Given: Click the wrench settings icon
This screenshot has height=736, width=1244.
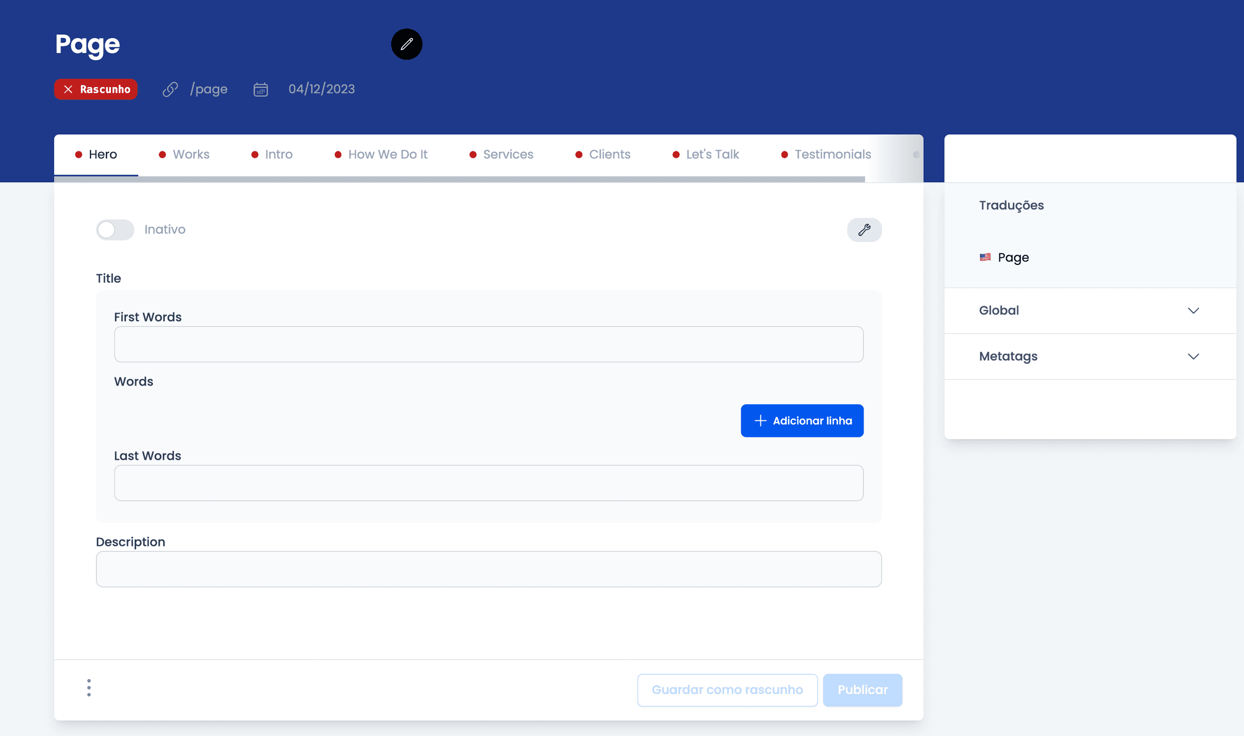Looking at the screenshot, I should [x=864, y=230].
